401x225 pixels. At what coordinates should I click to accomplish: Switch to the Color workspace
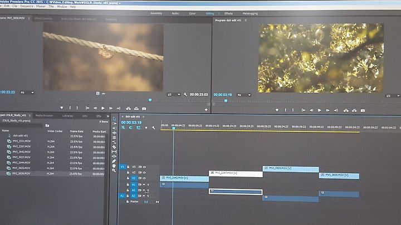click(192, 13)
